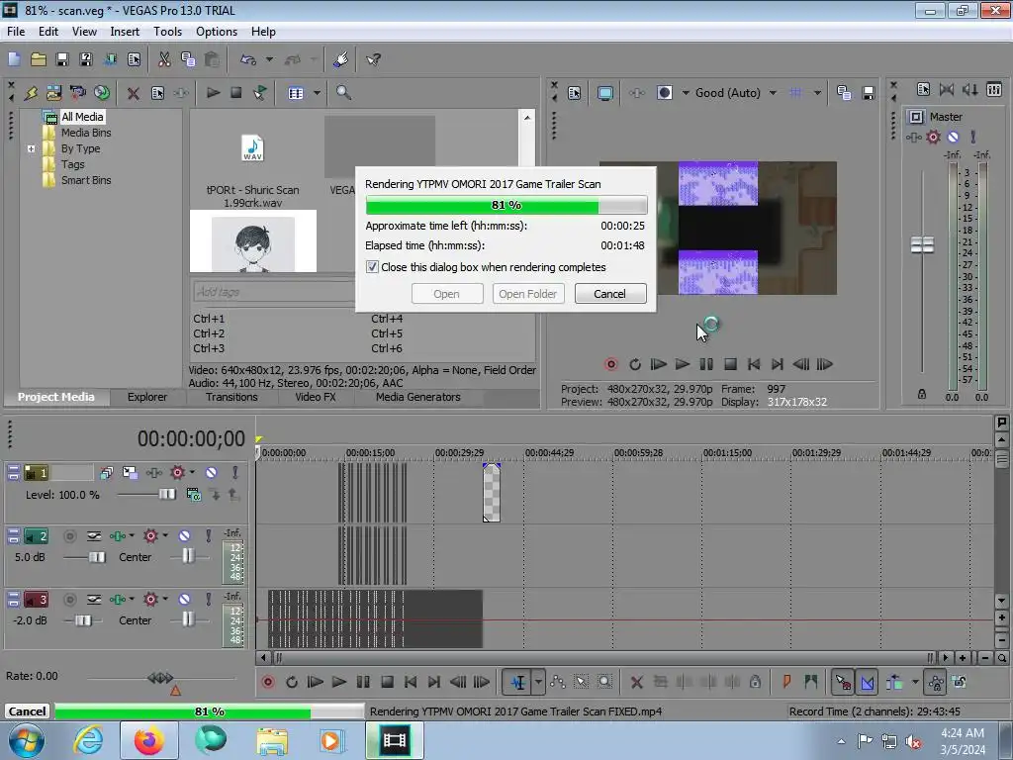Open edit tool selection dropdown arrow

pos(538,682)
